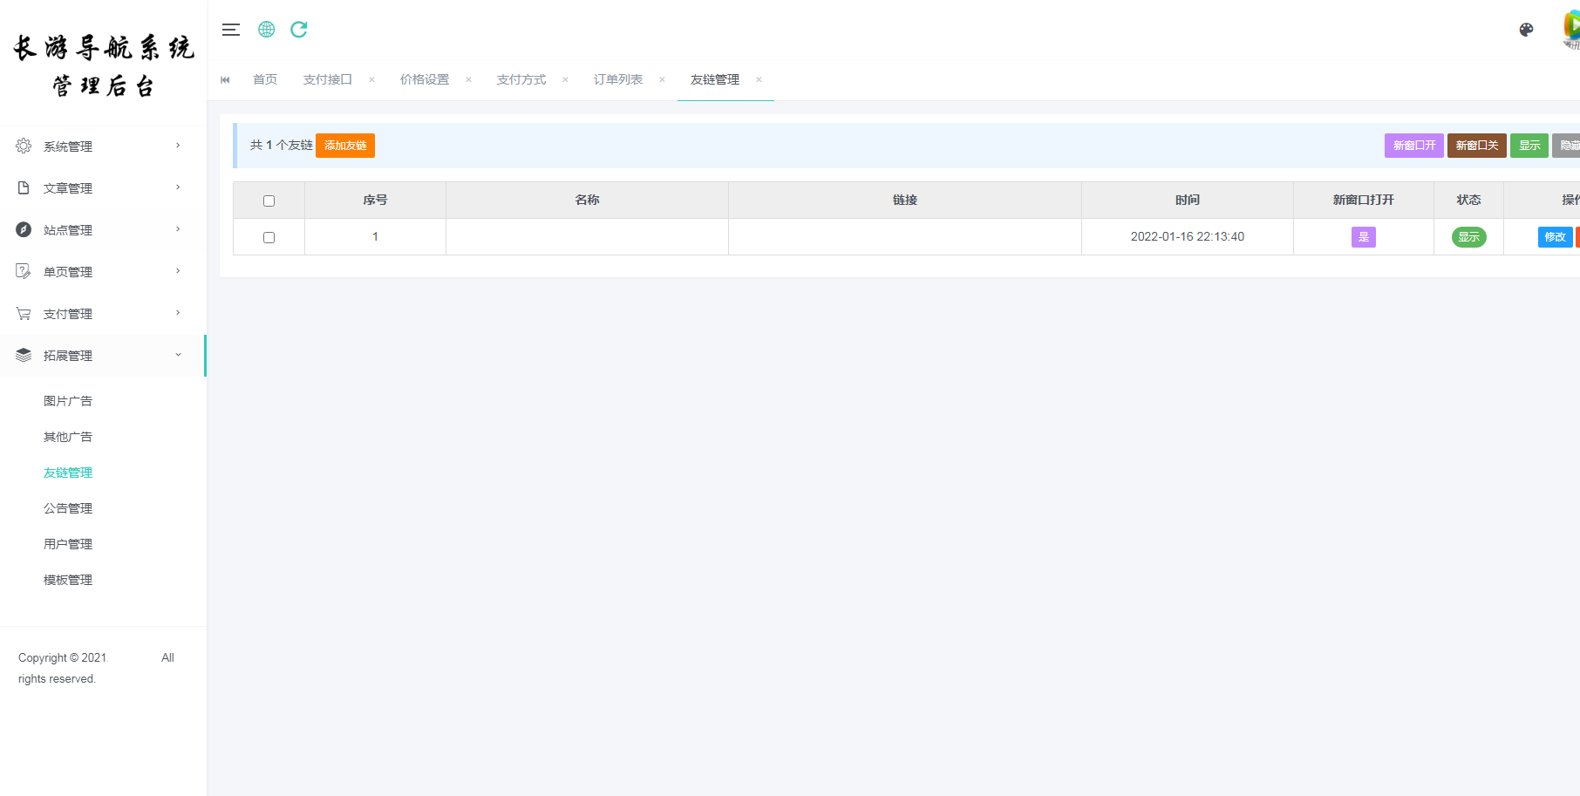Viewport: 1580px width, 796px height.
Task: Close the 订单列表 tab
Action: (662, 79)
